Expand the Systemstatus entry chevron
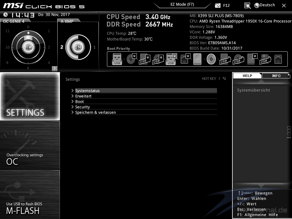The image size is (292, 219). coord(72,90)
